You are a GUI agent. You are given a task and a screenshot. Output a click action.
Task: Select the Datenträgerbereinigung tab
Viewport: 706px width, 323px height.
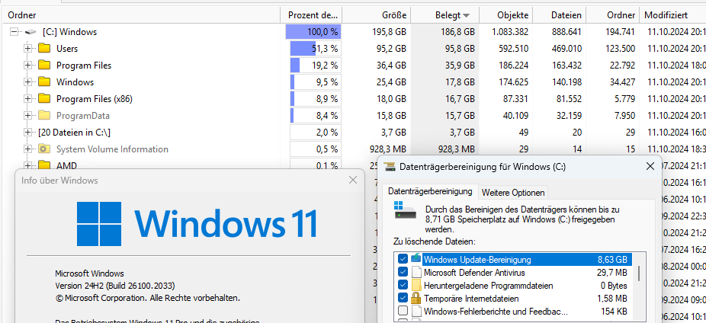(x=430, y=191)
